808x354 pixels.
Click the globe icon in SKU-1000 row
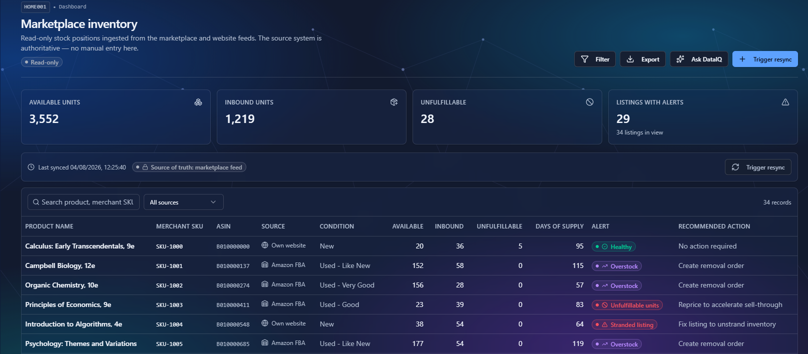265,245
